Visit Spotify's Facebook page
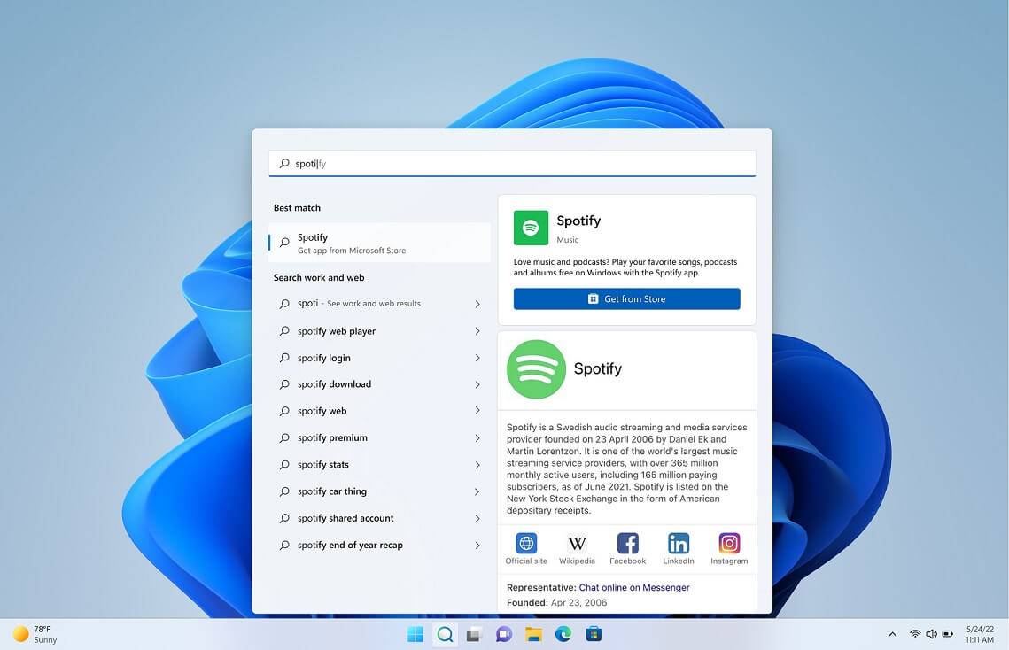1009x650 pixels. point(627,547)
